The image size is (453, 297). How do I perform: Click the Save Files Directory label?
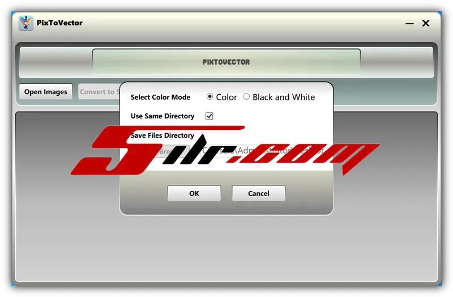163,135
